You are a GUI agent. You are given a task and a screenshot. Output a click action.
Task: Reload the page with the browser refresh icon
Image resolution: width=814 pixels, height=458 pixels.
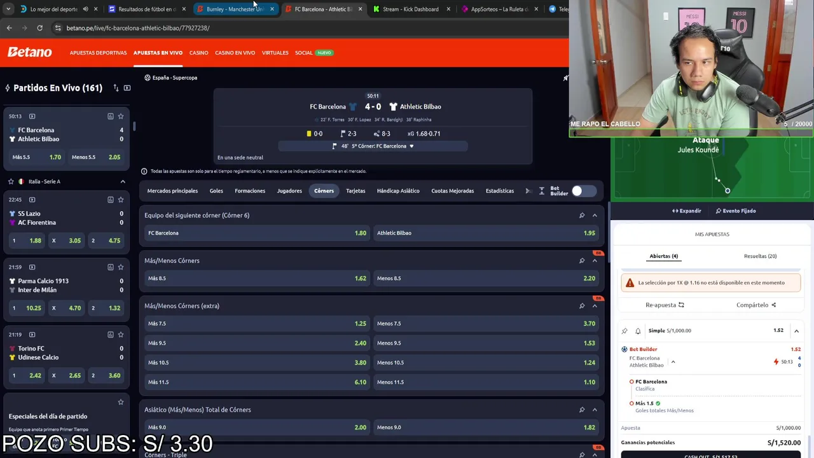click(x=39, y=28)
